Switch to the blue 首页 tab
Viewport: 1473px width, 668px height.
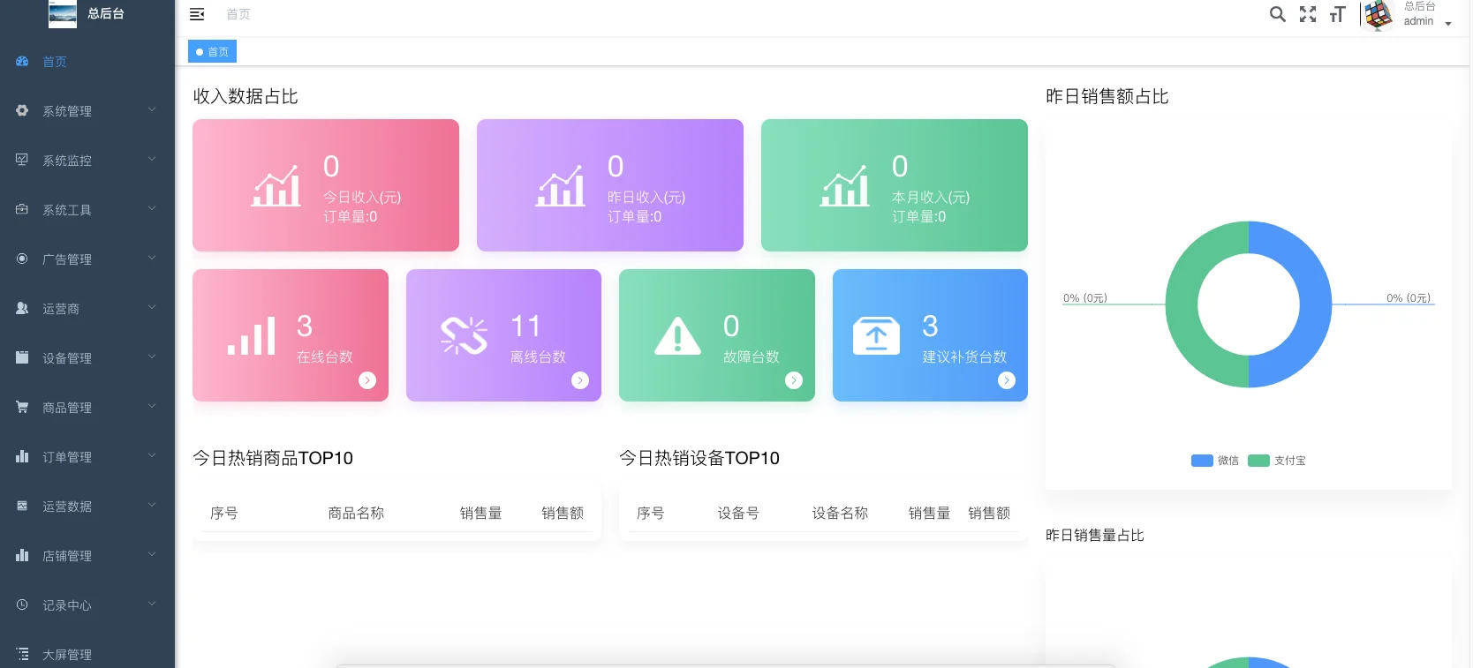point(212,52)
